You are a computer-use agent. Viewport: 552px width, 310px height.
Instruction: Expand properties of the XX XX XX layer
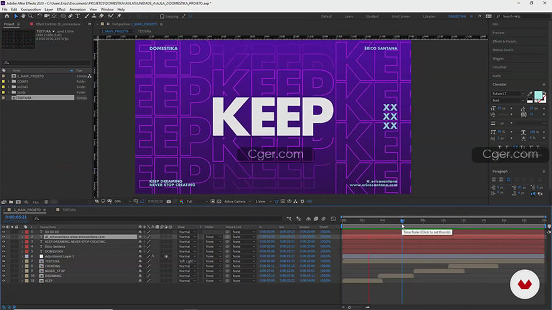(22, 232)
